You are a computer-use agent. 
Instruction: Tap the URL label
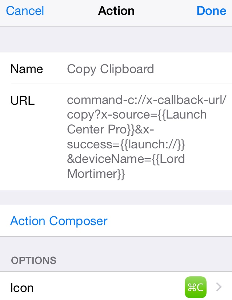click(23, 100)
